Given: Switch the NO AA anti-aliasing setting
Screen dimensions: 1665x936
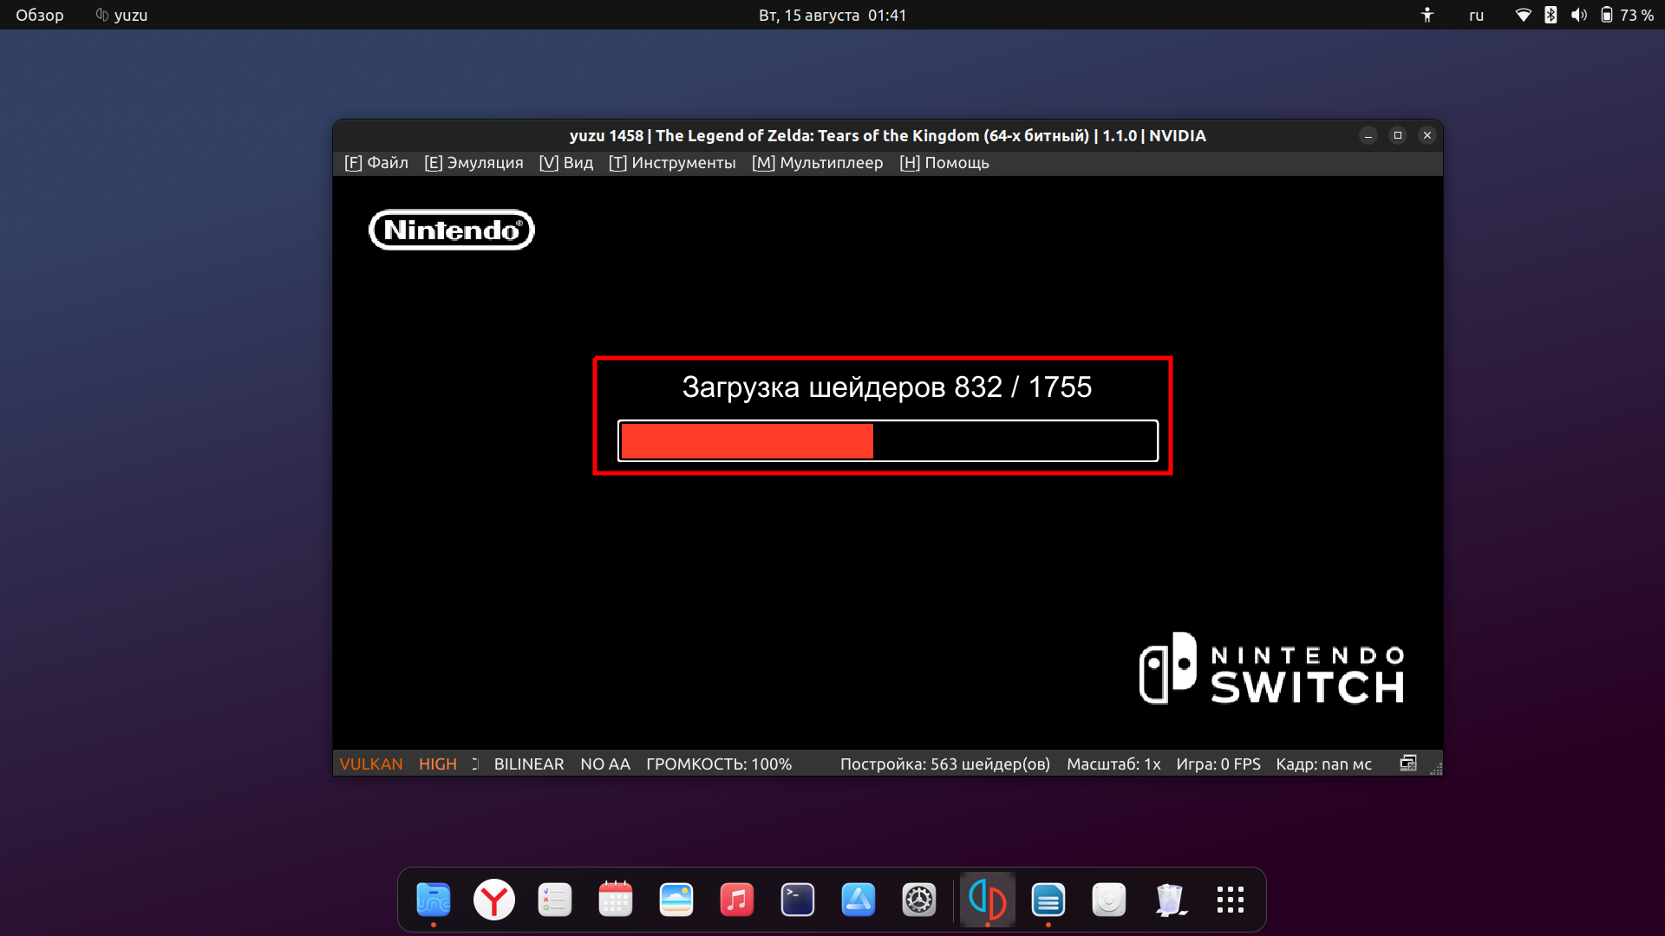Looking at the screenshot, I should click(605, 764).
